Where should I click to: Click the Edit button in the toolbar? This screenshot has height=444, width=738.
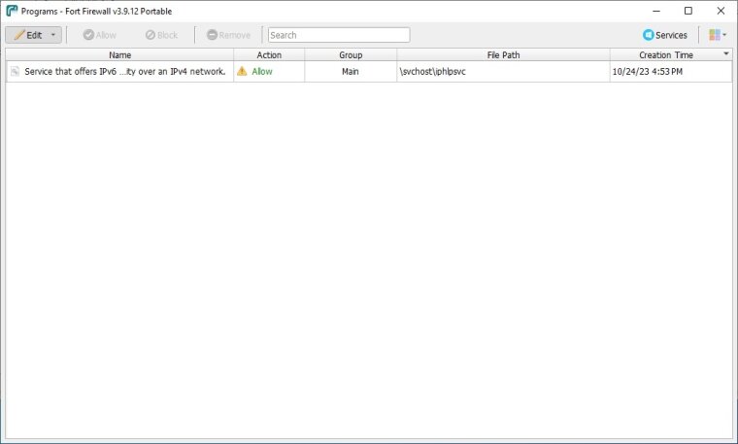pos(28,35)
